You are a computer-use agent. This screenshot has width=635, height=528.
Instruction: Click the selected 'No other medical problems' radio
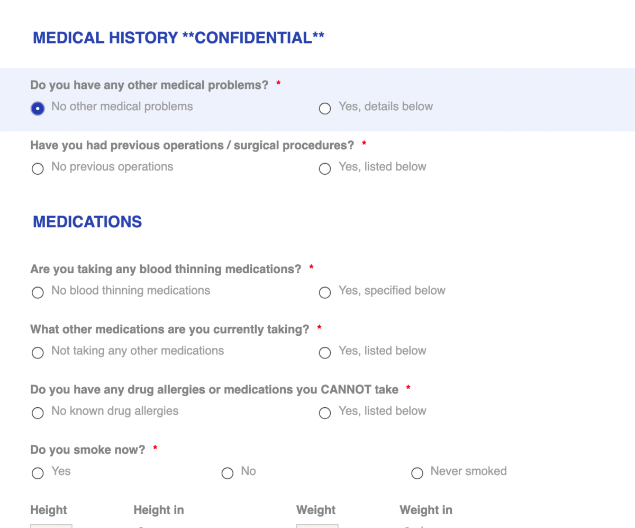(37, 108)
